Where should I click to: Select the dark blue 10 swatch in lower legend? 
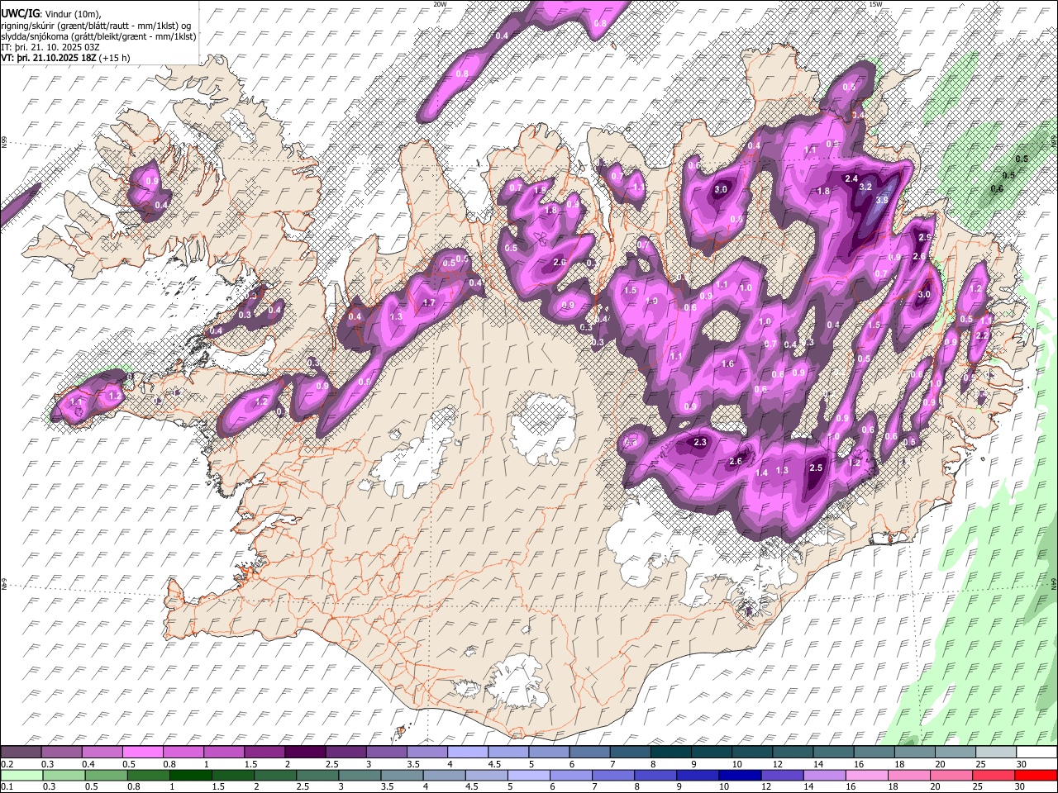[740, 775]
